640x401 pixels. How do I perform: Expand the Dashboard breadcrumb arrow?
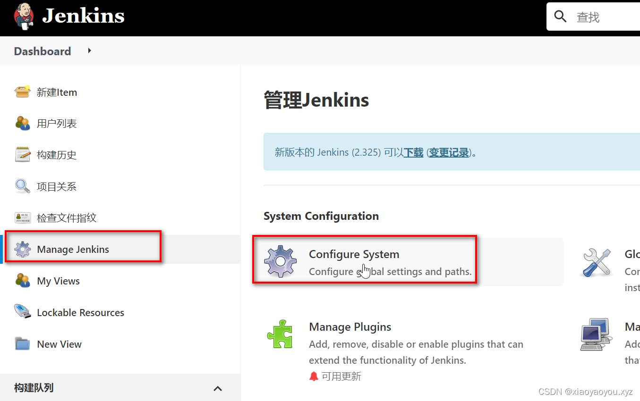[89, 50]
